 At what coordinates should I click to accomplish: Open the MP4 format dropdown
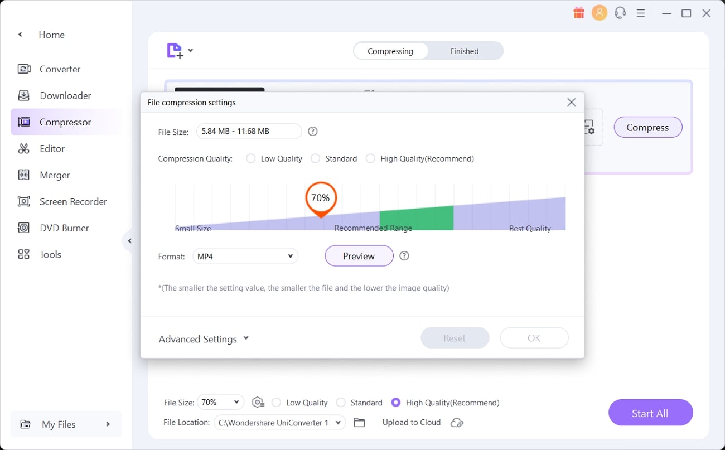[x=245, y=257]
